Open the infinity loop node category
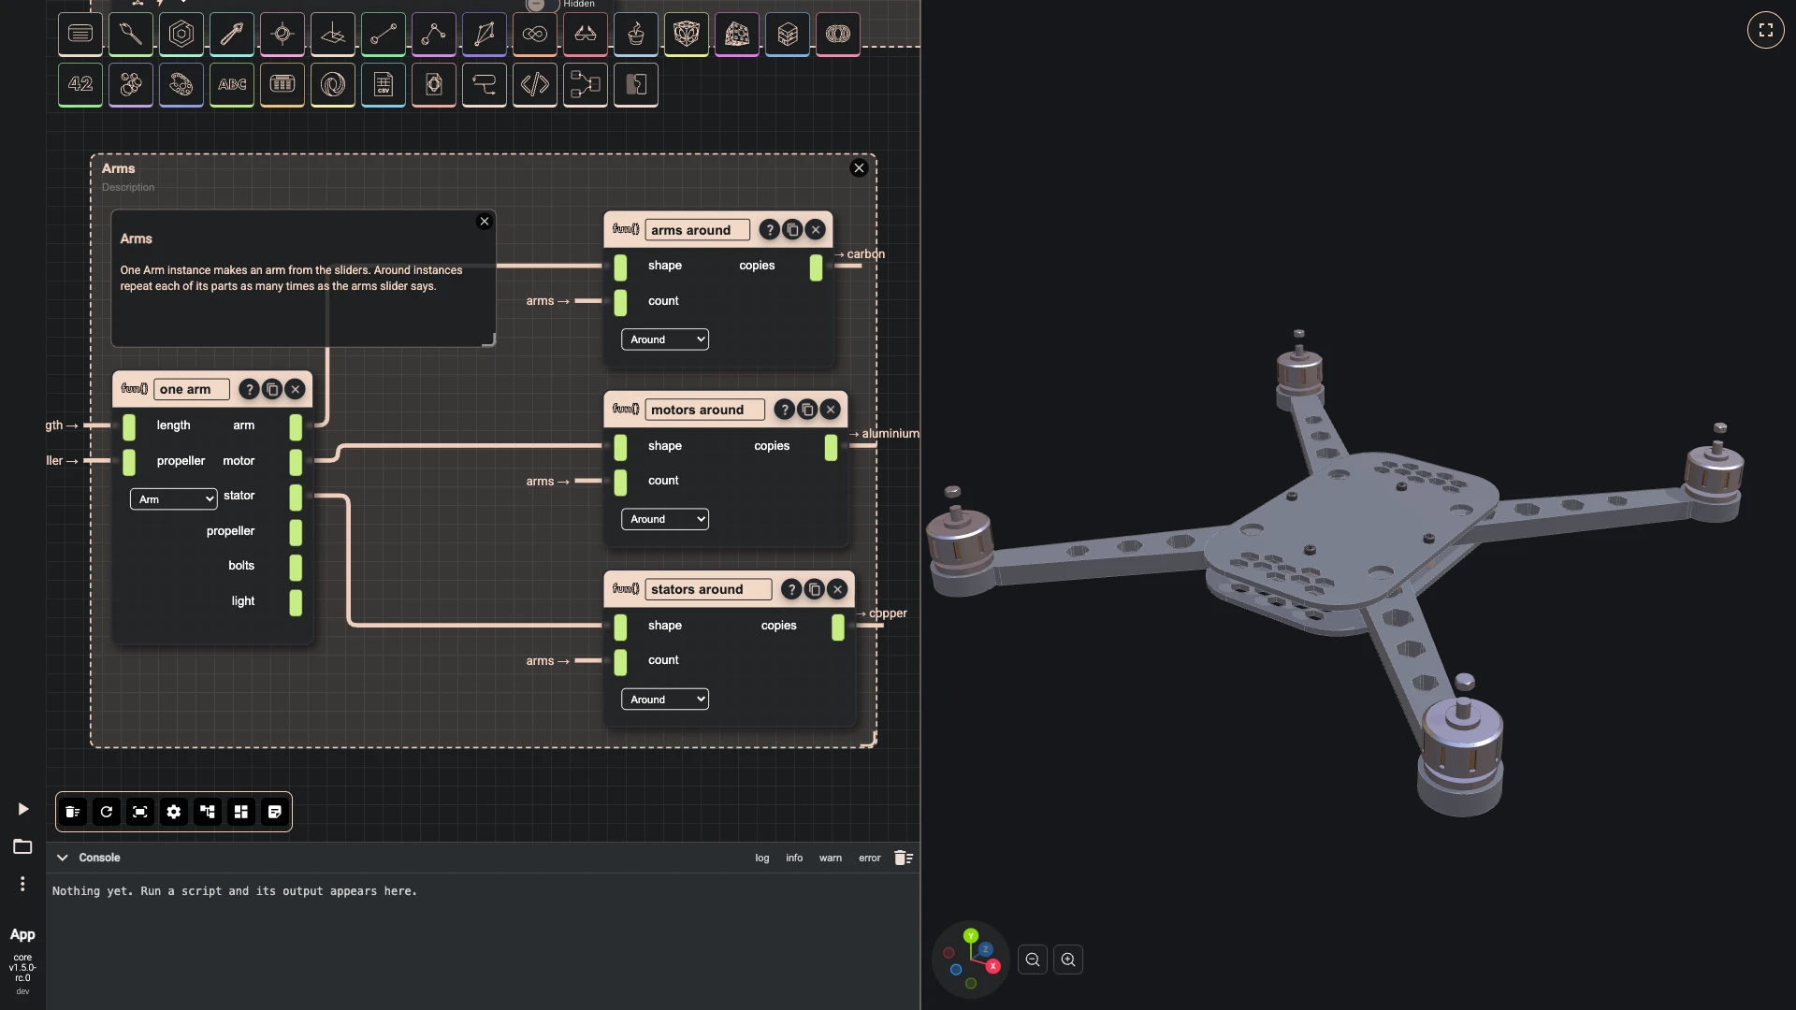Screen dimensions: 1796x1010 [535, 35]
